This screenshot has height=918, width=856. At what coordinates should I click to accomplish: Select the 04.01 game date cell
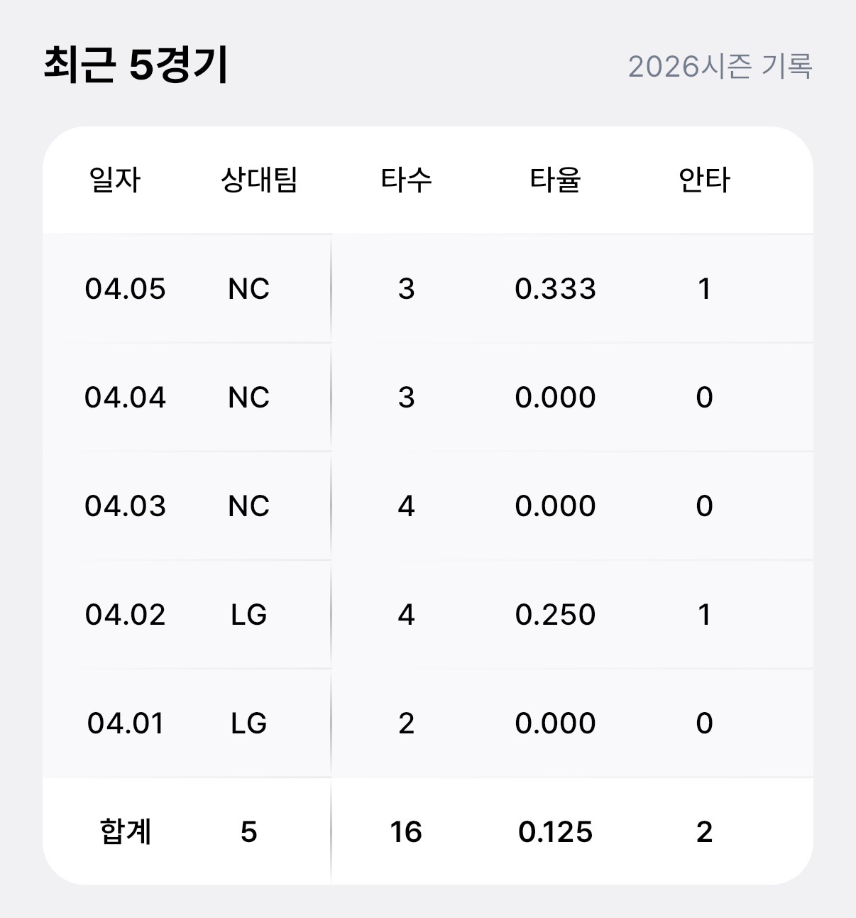125,723
